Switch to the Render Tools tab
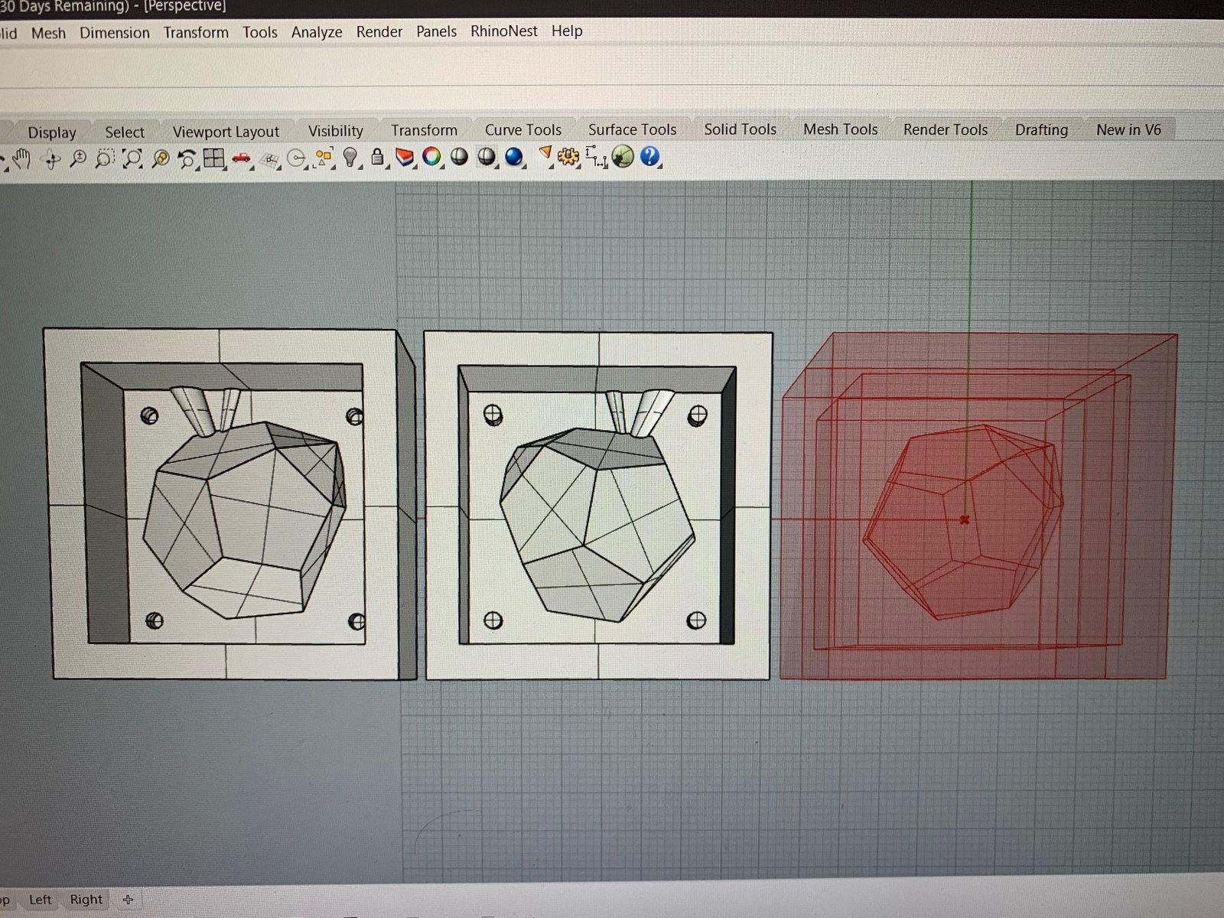The height and width of the screenshot is (918, 1224). click(x=946, y=130)
